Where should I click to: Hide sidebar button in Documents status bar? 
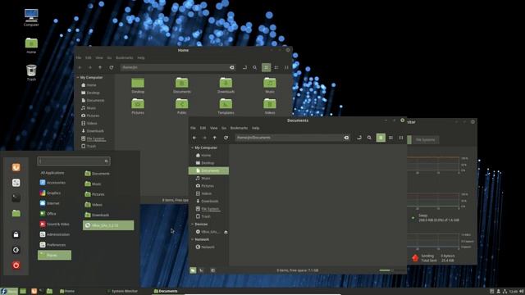pyautogui.click(x=213, y=270)
